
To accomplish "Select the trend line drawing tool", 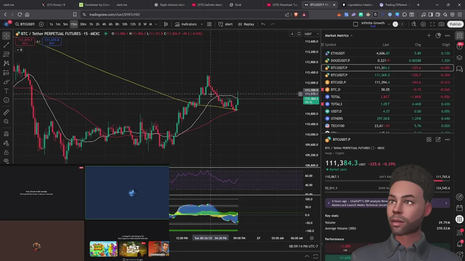I will coord(6,45).
